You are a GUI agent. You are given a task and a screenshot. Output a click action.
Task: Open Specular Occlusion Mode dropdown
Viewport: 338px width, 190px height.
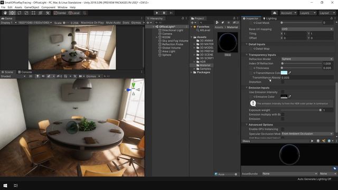pyautogui.click(x=307, y=134)
